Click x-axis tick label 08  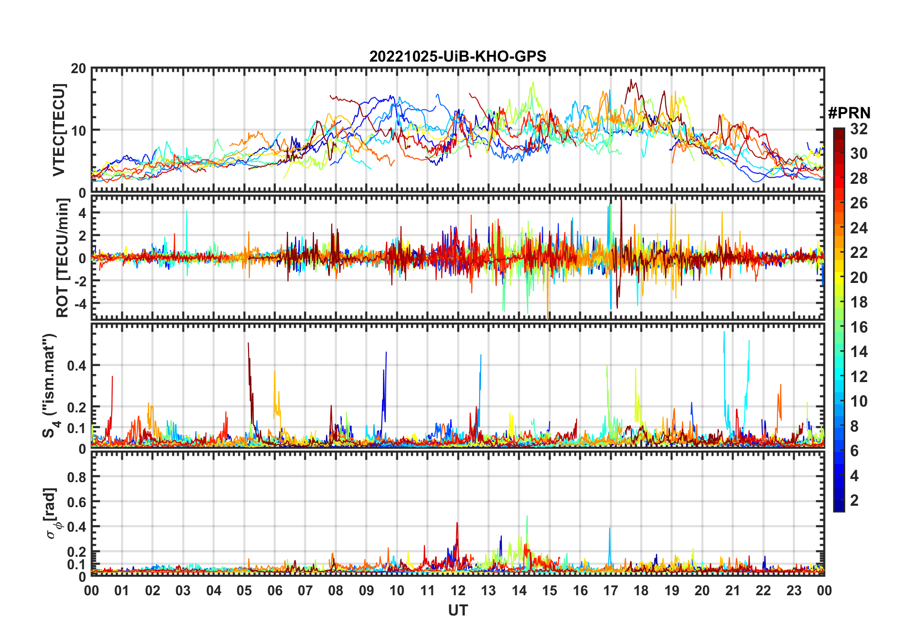pos(336,590)
